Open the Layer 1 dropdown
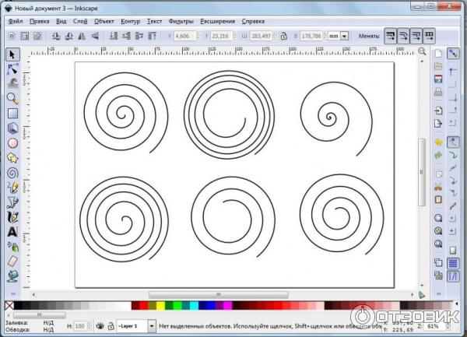The height and width of the screenshot is (337, 467). click(137, 325)
